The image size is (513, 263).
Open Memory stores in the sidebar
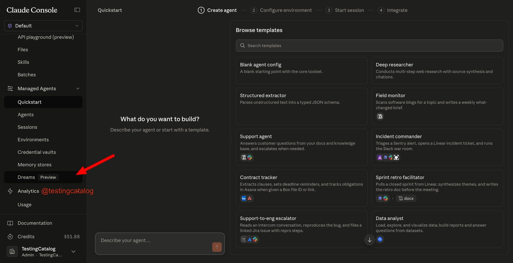click(35, 165)
